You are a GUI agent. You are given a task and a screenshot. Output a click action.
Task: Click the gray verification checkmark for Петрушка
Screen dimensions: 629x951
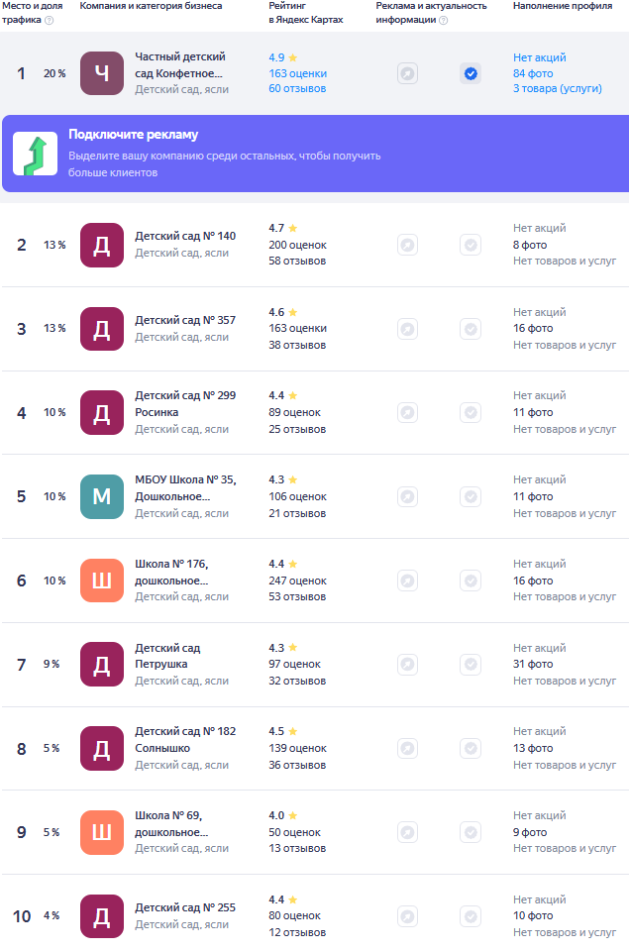[x=471, y=664]
